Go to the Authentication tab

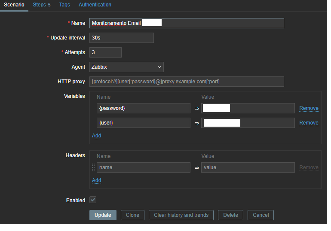point(95,5)
